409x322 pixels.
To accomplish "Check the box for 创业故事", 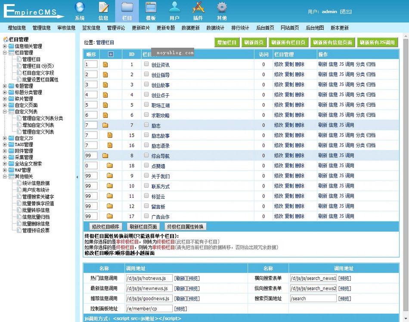I will point(146,84).
